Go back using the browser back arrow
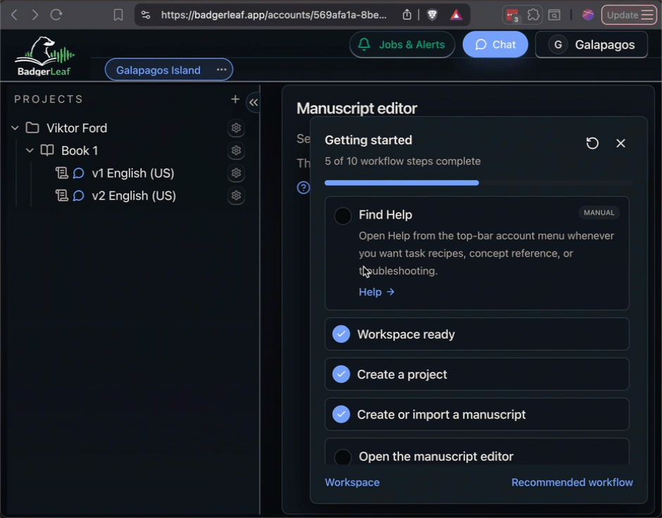This screenshot has width=662, height=518. (14, 15)
